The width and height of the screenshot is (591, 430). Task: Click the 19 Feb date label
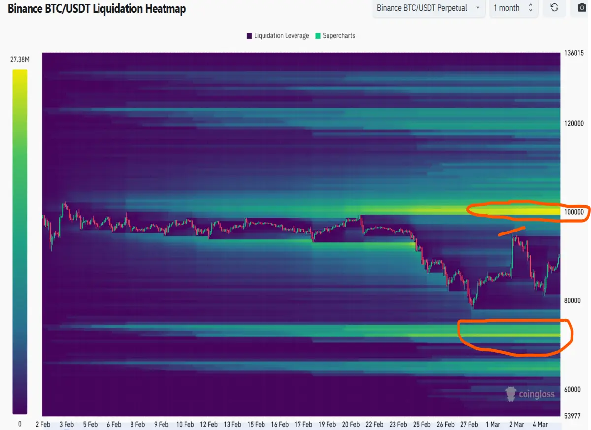click(x=327, y=424)
